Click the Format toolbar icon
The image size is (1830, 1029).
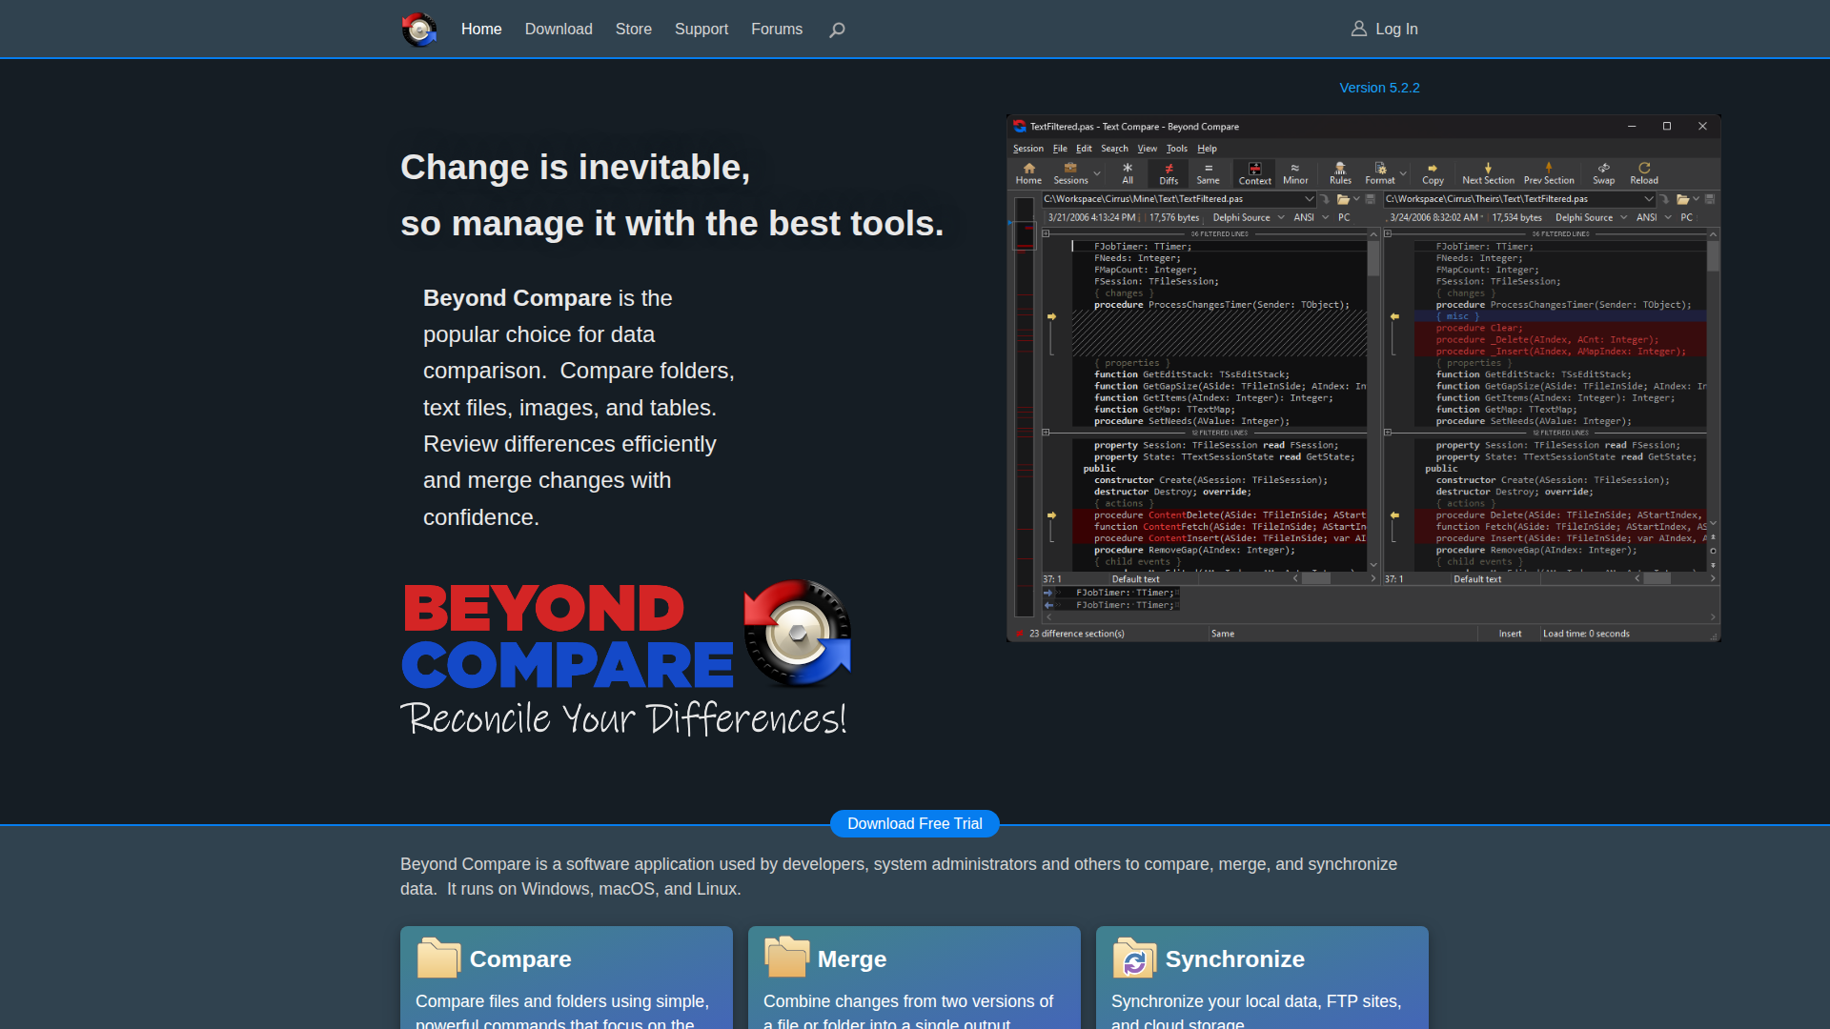(1380, 168)
